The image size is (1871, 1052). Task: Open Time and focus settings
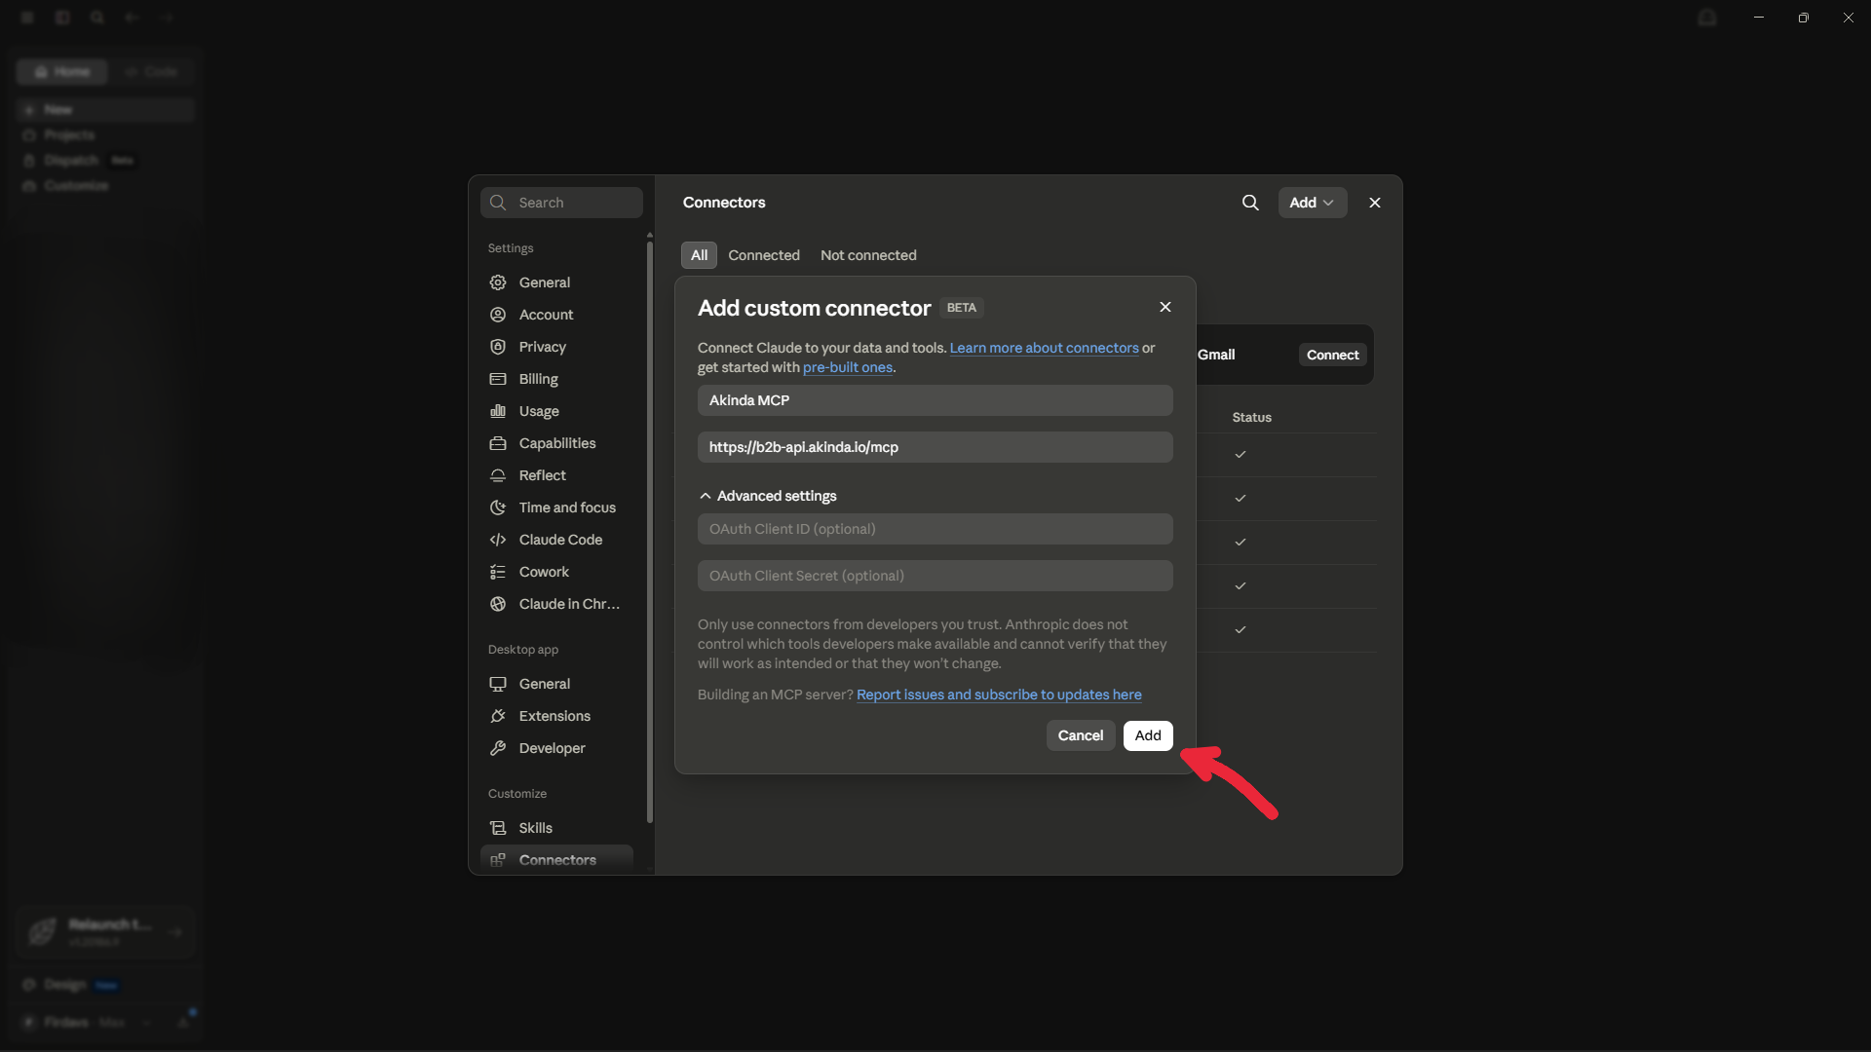[556, 507]
